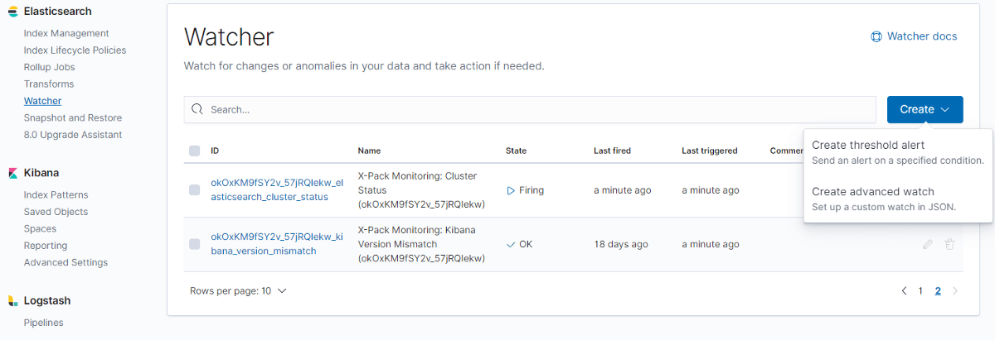Image resolution: width=995 pixels, height=340 pixels.
Task: Click the Logstash logo icon in sidebar
Action: pos(12,301)
